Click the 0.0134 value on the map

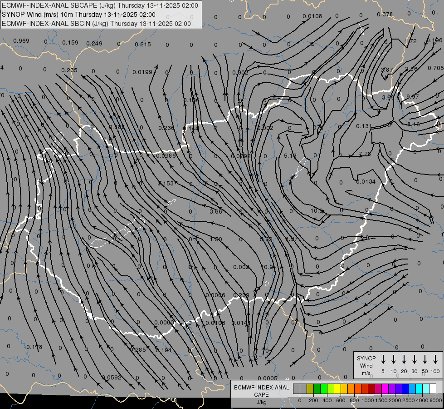[366, 182]
